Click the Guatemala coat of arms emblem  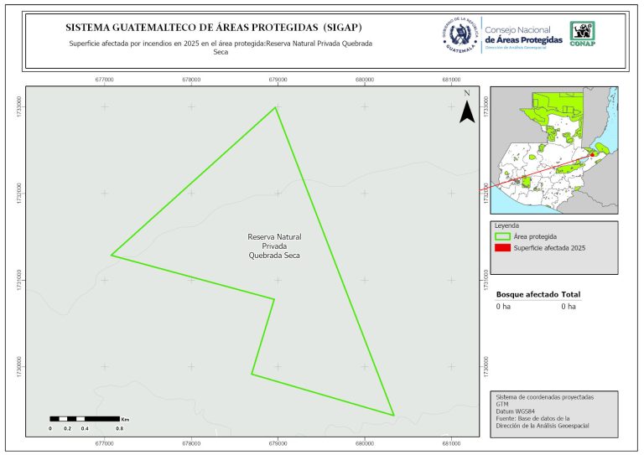click(x=459, y=35)
